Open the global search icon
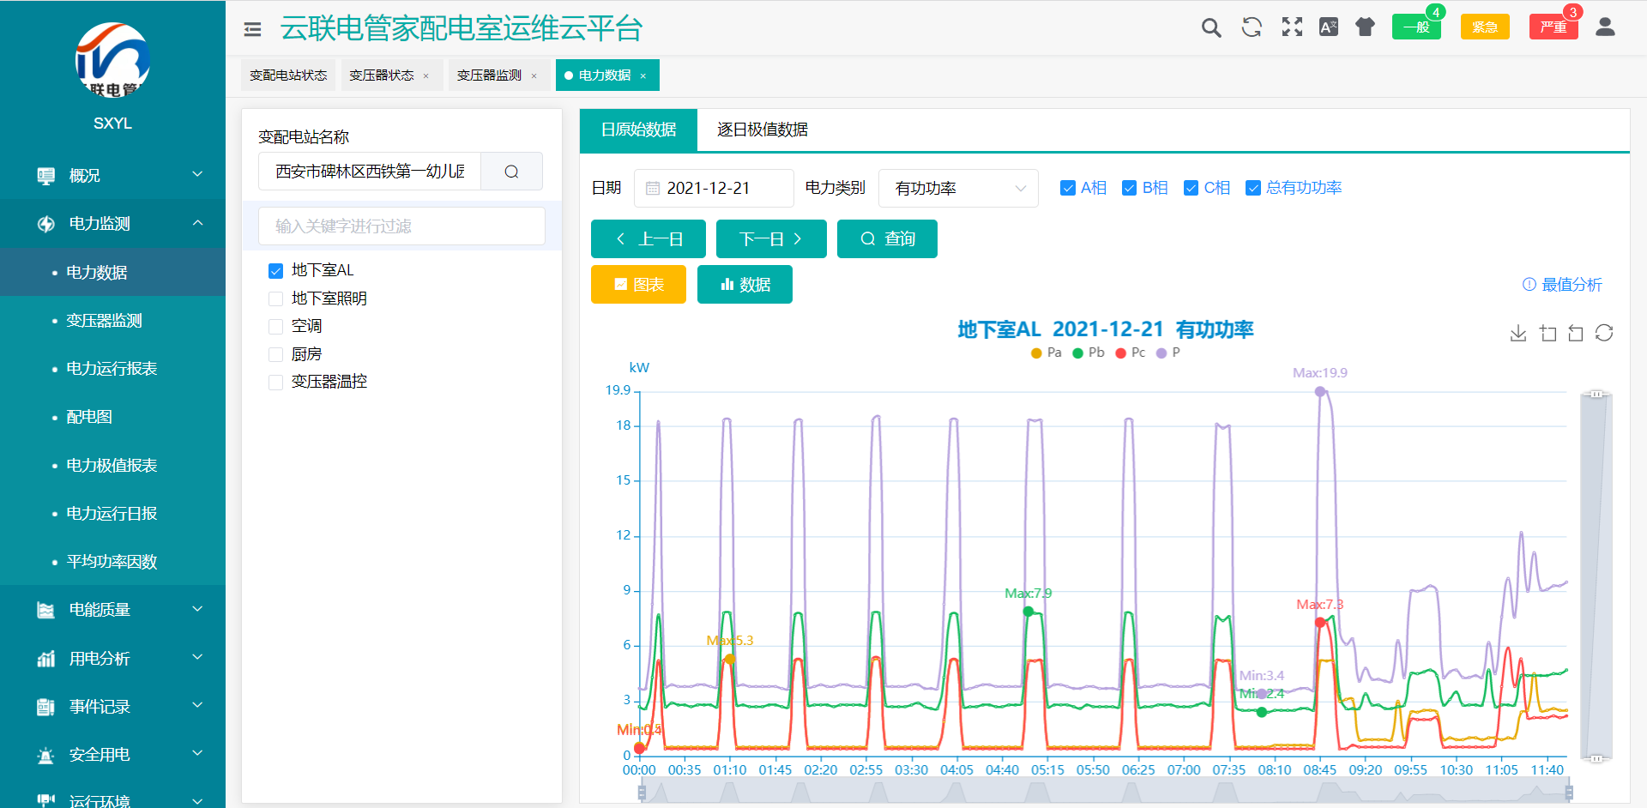The image size is (1647, 808). coord(1212,27)
